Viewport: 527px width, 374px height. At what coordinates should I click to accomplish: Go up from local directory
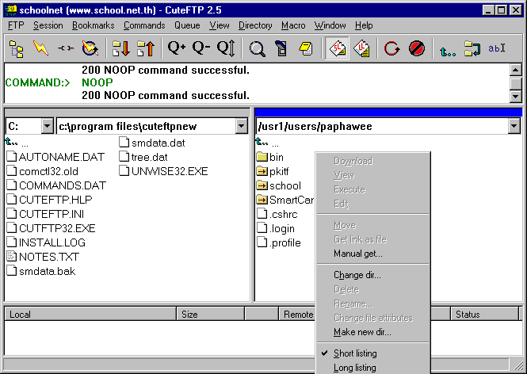(x=17, y=143)
